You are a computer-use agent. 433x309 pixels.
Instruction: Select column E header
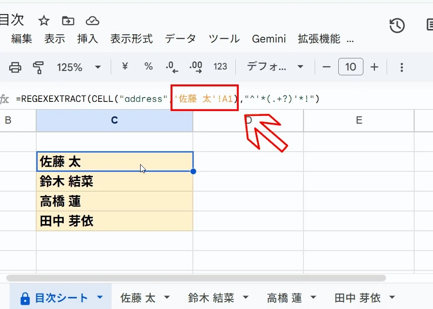tap(359, 120)
